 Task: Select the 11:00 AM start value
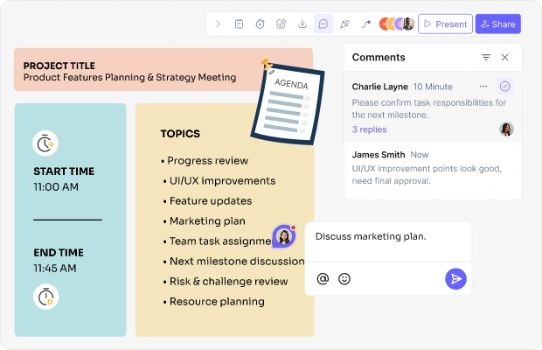coord(56,186)
